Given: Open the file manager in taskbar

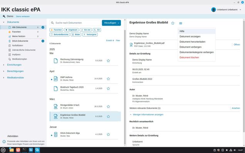Looking at the screenshot, I should click(12, 150).
